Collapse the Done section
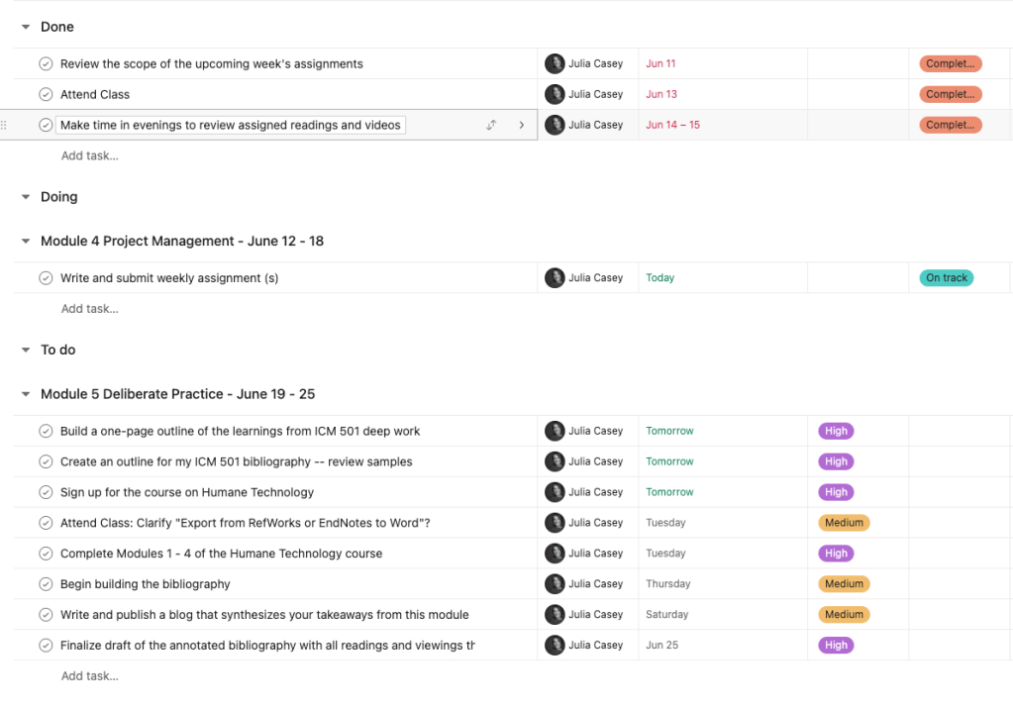Screen dimensions: 1013x709 [26, 28]
